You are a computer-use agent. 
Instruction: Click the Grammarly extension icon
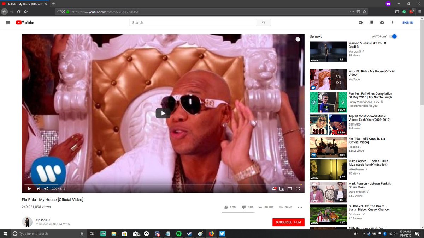(x=404, y=12)
